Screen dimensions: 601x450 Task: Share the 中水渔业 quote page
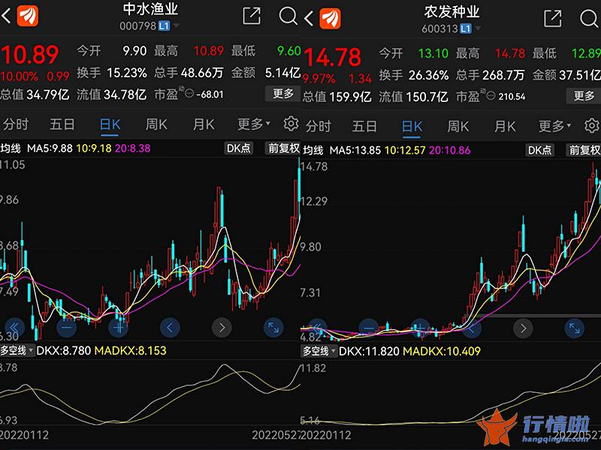tap(252, 16)
